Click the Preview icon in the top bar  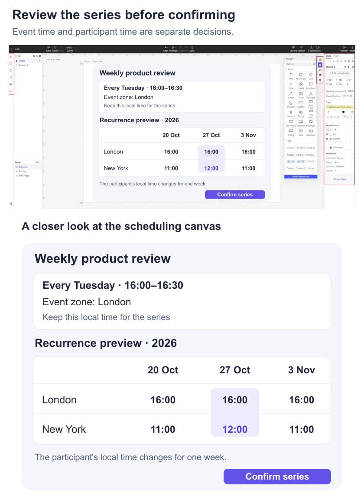click(344, 47)
